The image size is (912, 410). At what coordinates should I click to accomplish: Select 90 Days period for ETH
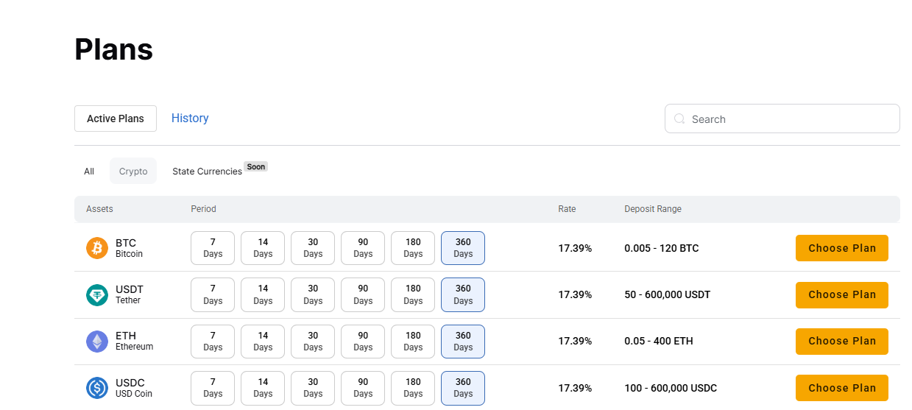[363, 342]
